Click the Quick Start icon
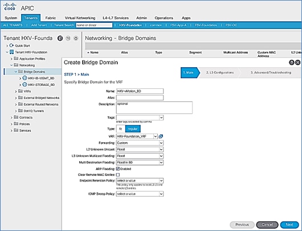This screenshot has height=231, width=302. [x=11, y=46]
